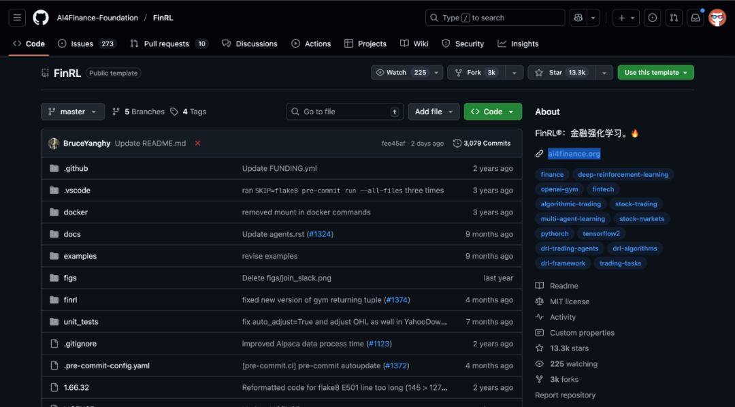Expand the master branch dropdown
735x407 pixels.
tap(73, 112)
